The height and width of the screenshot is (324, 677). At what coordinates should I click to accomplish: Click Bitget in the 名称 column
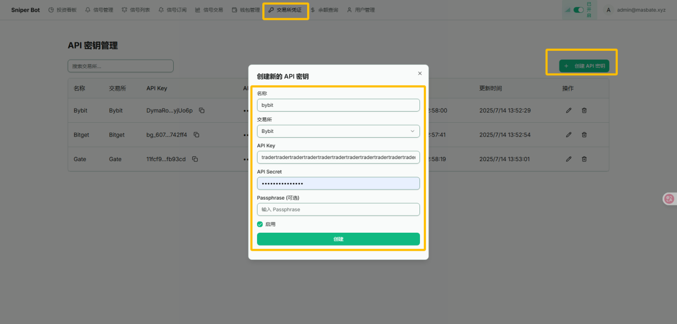coord(81,135)
